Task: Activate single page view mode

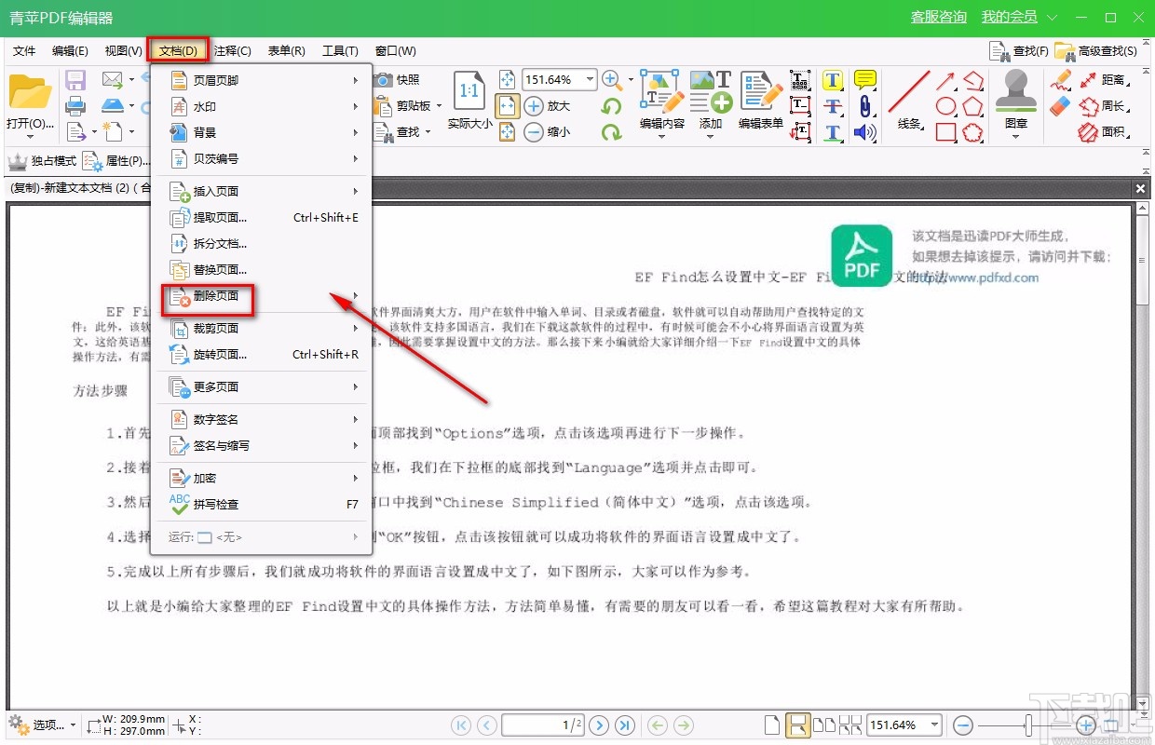Action: pos(771,725)
